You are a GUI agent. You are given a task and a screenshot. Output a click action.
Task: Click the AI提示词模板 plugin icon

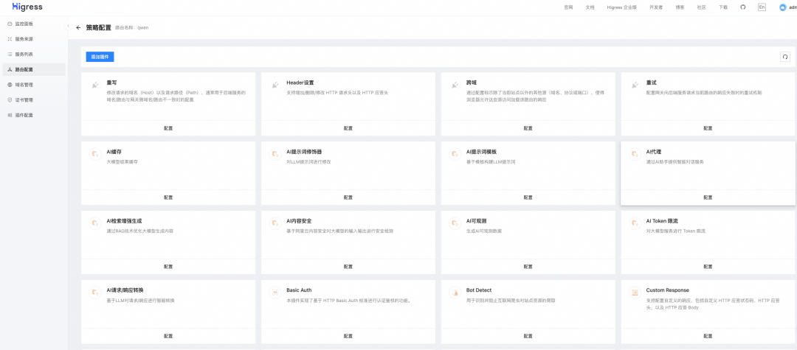[x=455, y=154]
